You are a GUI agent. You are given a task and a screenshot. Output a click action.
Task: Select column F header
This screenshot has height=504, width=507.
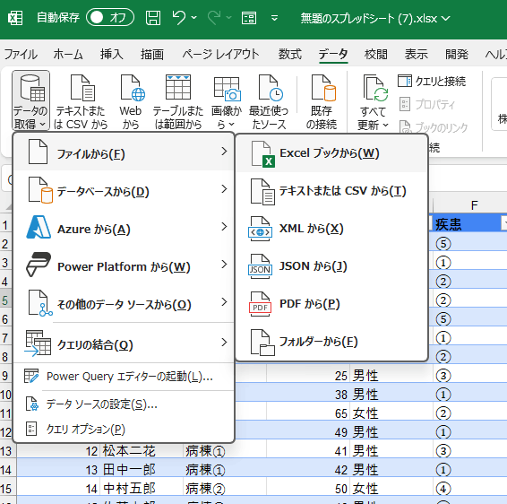pyautogui.click(x=474, y=204)
